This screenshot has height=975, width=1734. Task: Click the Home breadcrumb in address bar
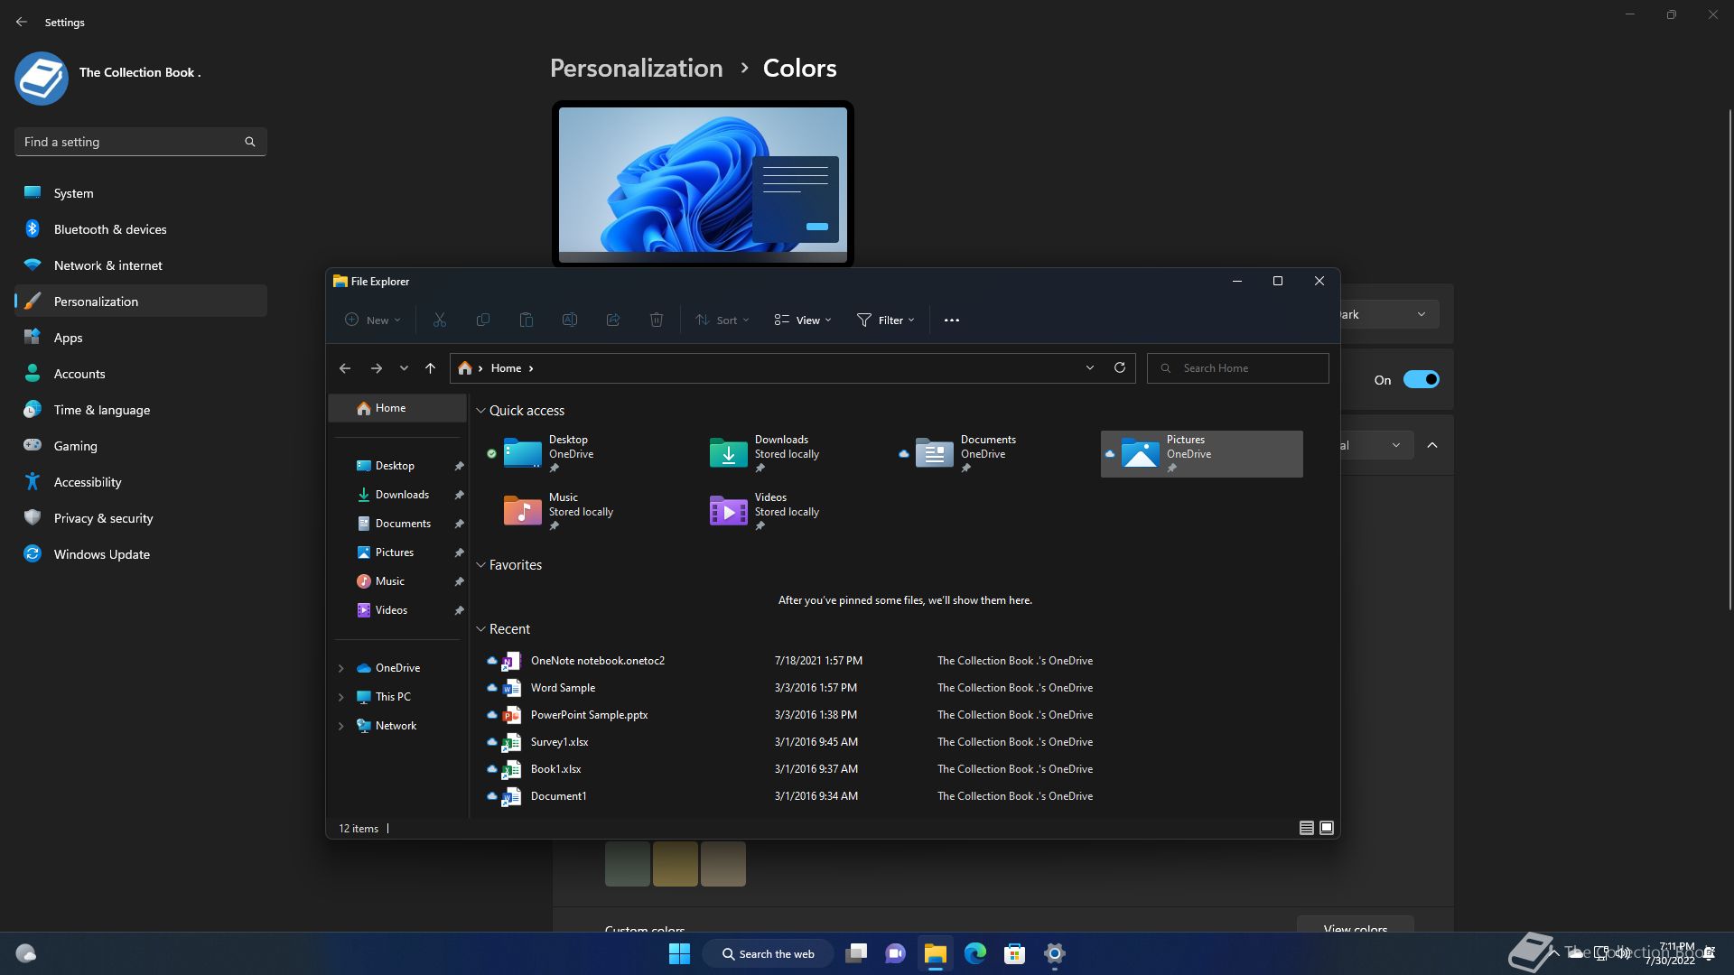(x=506, y=368)
